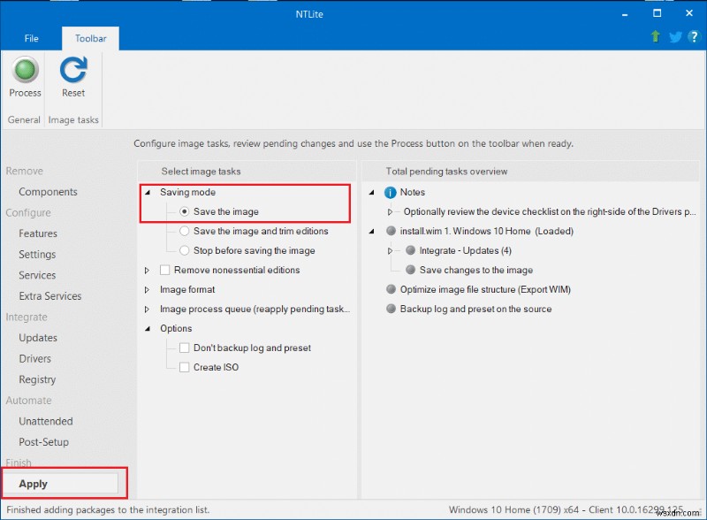Expand the Image format options
The image size is (707, 520).
(x=148, y=289)
